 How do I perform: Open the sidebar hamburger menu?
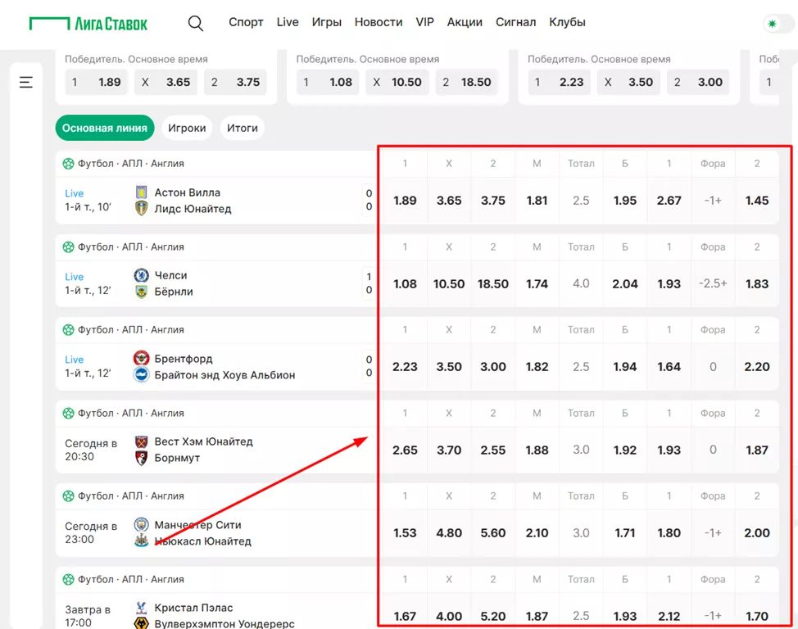26,82
